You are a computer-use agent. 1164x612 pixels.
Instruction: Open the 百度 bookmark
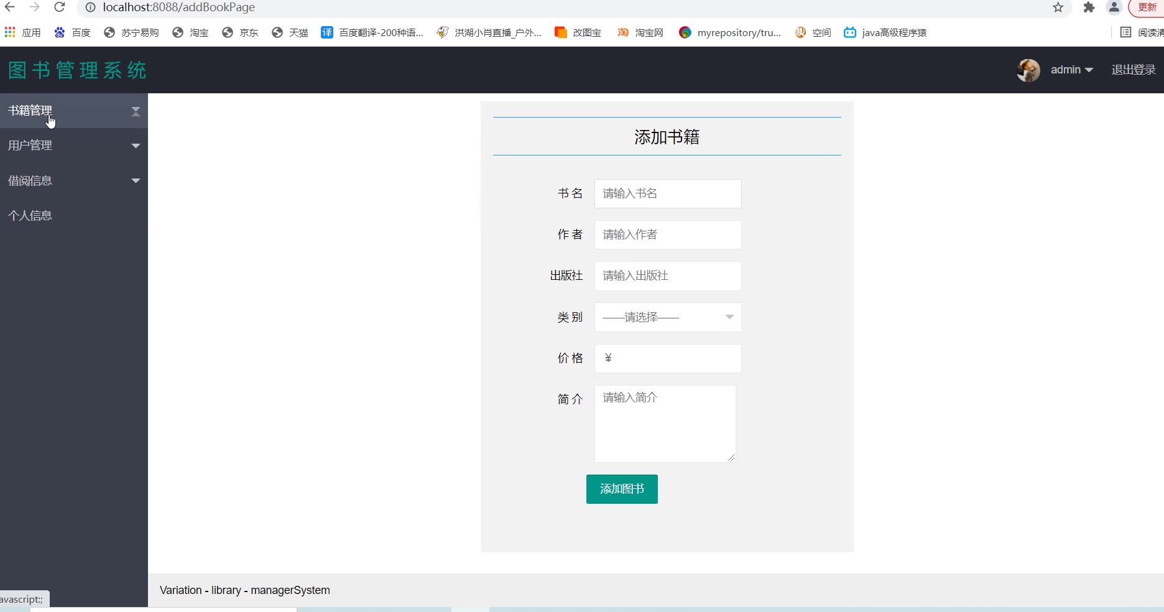point(72,32)
